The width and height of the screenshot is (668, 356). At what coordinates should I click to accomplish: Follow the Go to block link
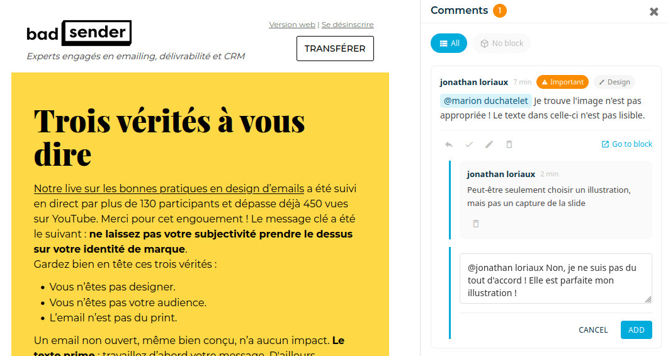click(627, 144)
